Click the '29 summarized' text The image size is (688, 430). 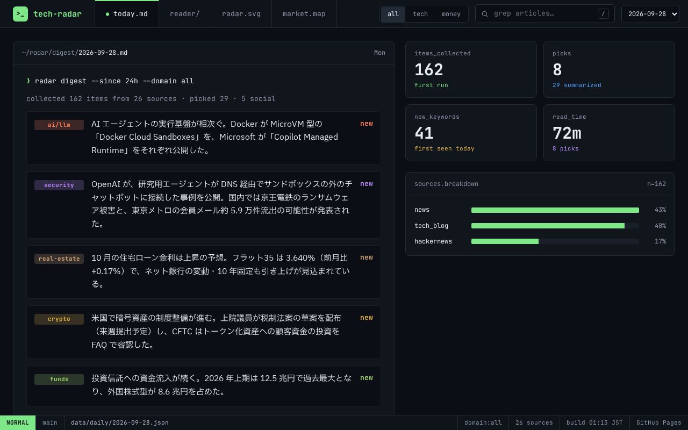(577, 85)
